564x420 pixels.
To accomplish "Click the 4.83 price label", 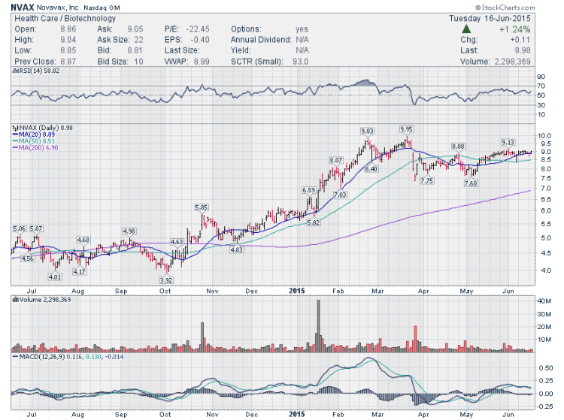I will (236, 249).
